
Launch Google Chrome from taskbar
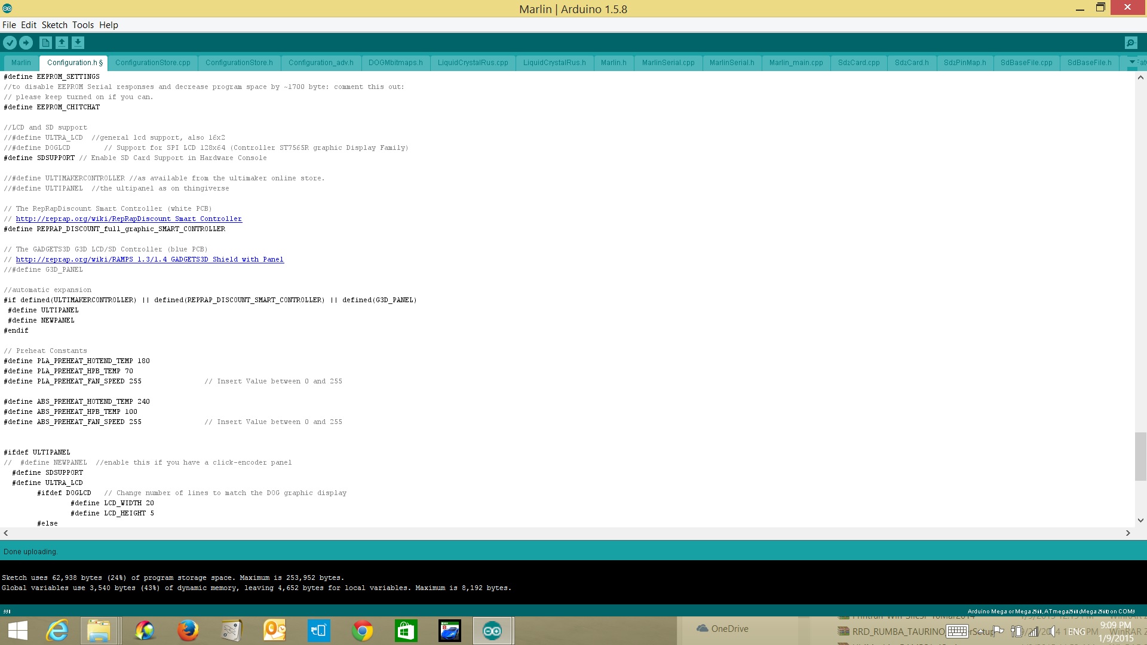[x=362, y=631]
